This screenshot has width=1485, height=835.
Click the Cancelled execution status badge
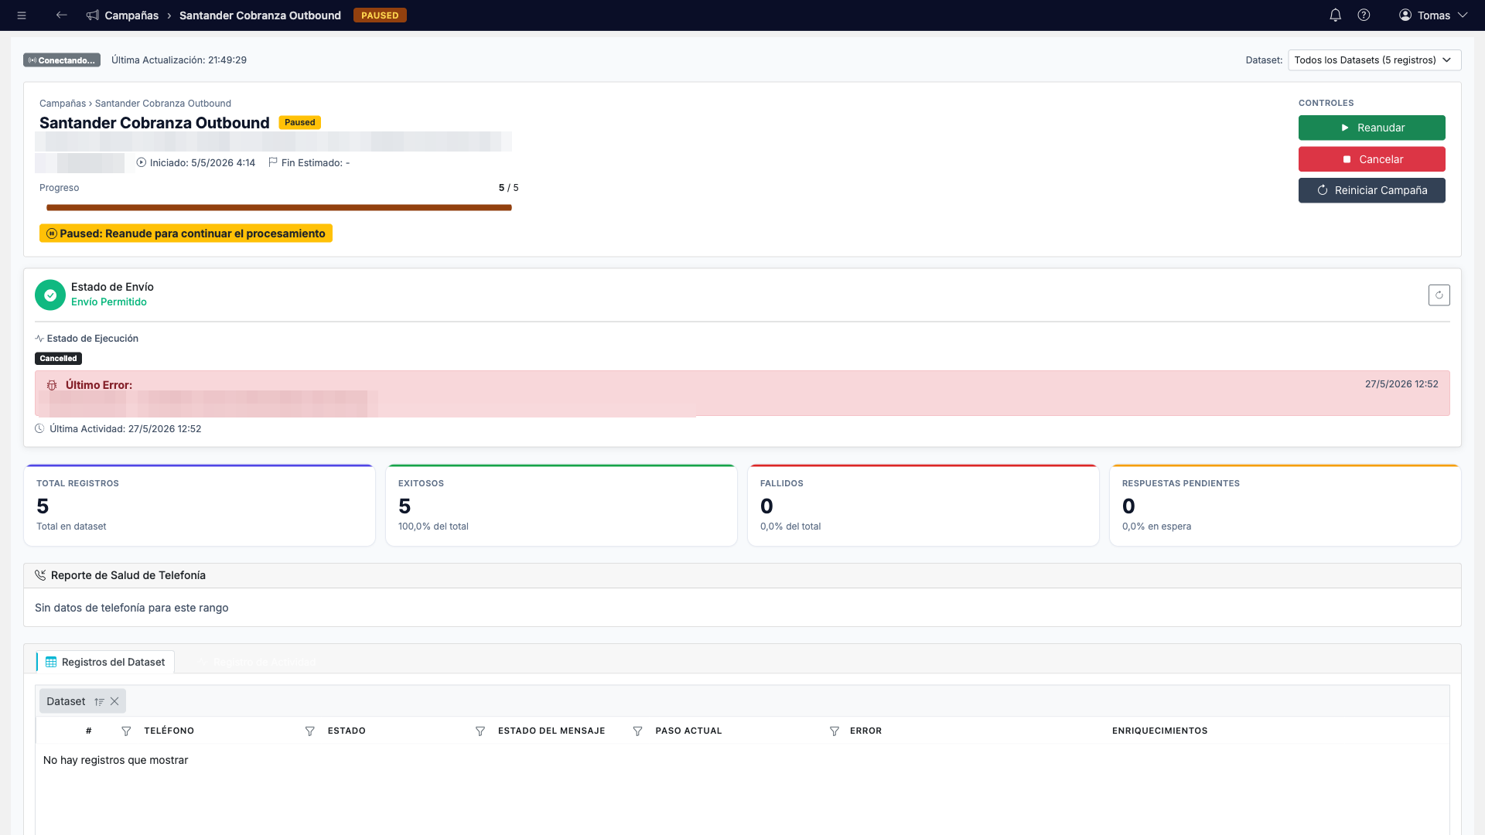click(58, 359)
